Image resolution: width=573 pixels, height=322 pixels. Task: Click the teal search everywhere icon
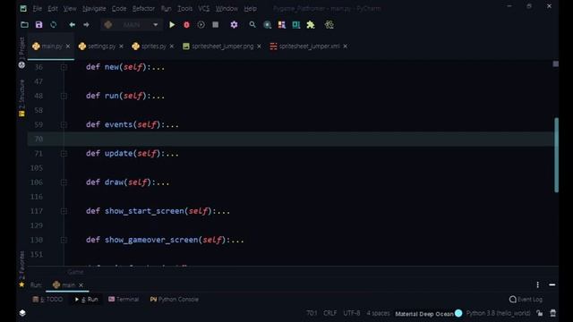point(267,25)
